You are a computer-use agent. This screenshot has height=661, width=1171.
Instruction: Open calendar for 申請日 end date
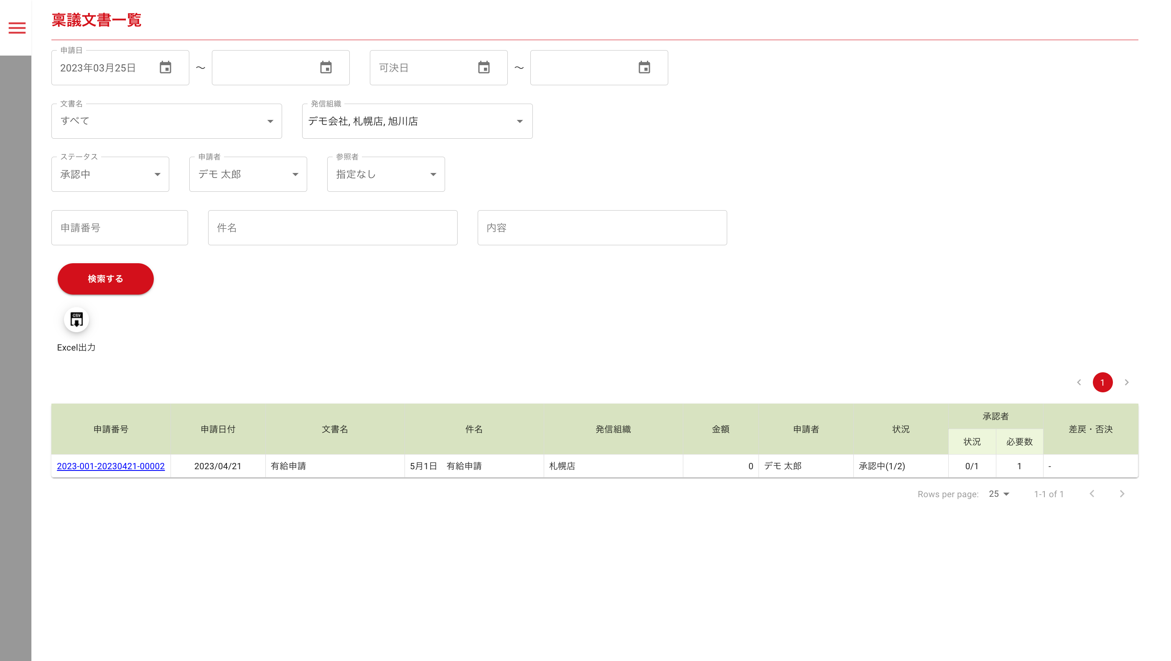point(326,68)
